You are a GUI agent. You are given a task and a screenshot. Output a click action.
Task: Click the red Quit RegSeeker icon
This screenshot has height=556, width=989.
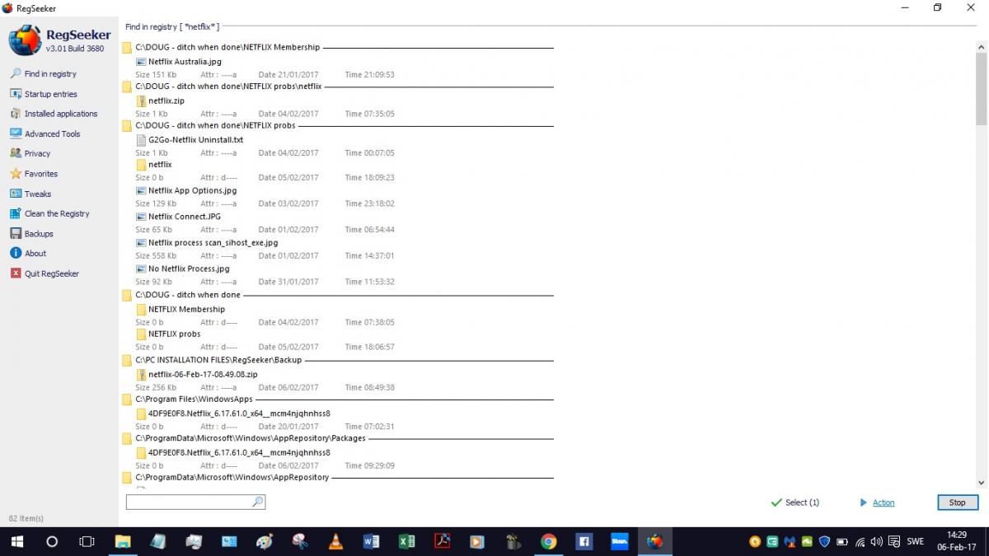[16, 273]
